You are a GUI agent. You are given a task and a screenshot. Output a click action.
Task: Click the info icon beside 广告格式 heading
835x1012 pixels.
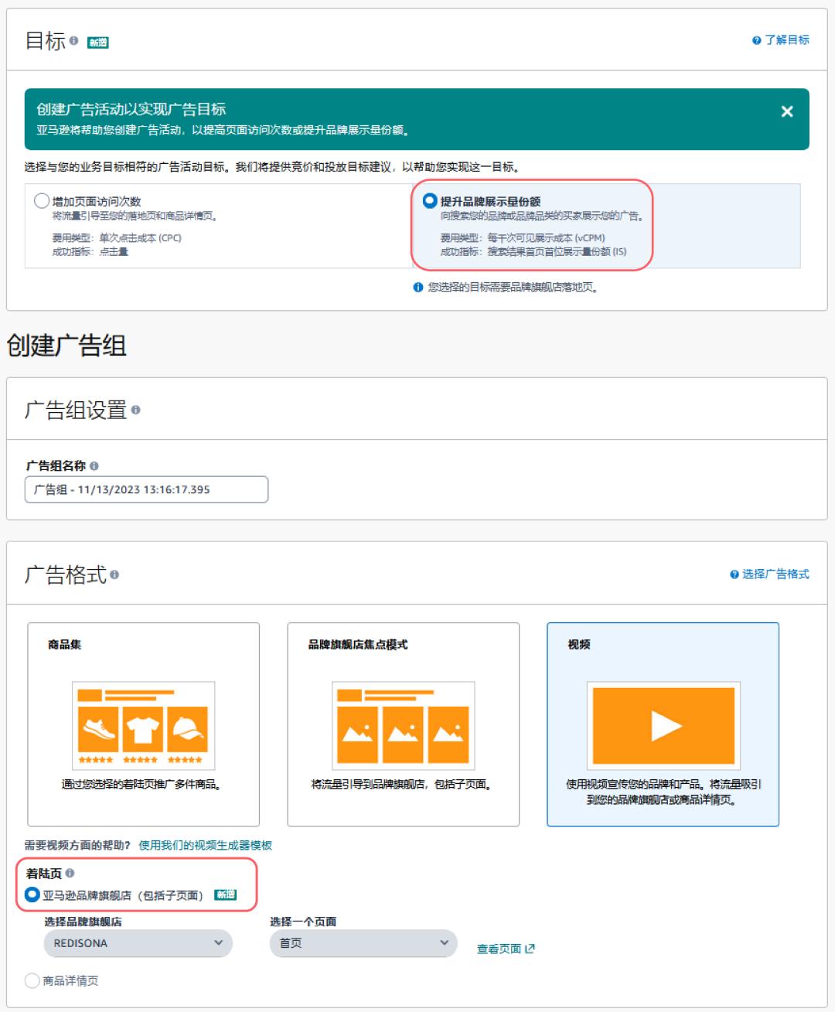[x=114, y=575]
